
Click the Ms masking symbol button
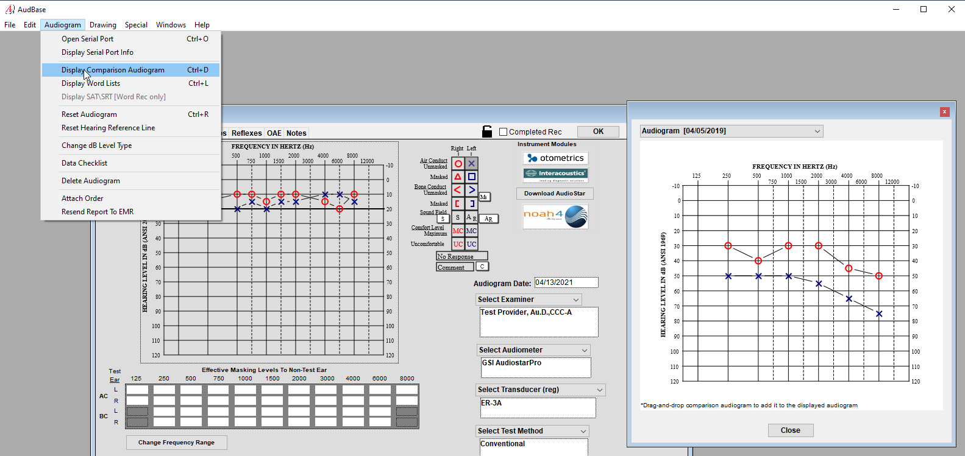click(484, 197)
